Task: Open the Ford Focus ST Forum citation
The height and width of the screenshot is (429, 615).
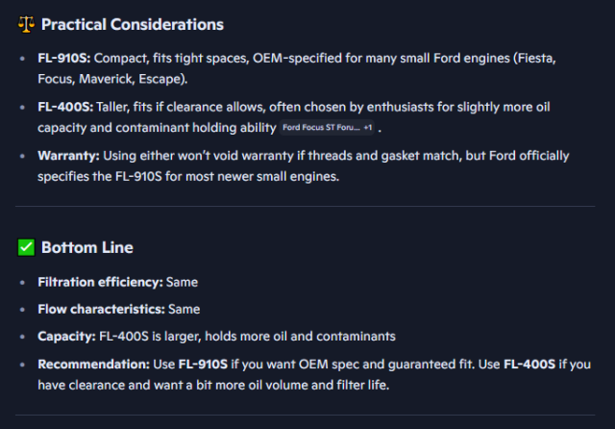Action: 320,128
